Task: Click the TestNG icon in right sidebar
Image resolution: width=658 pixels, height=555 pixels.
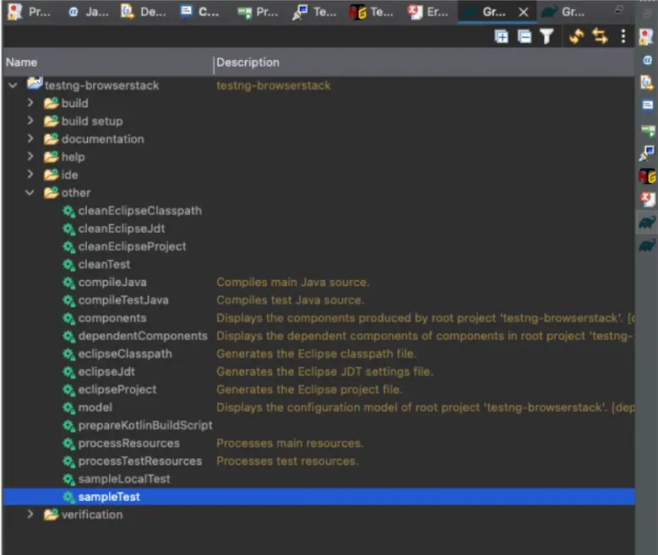Action: coord(647,176)
